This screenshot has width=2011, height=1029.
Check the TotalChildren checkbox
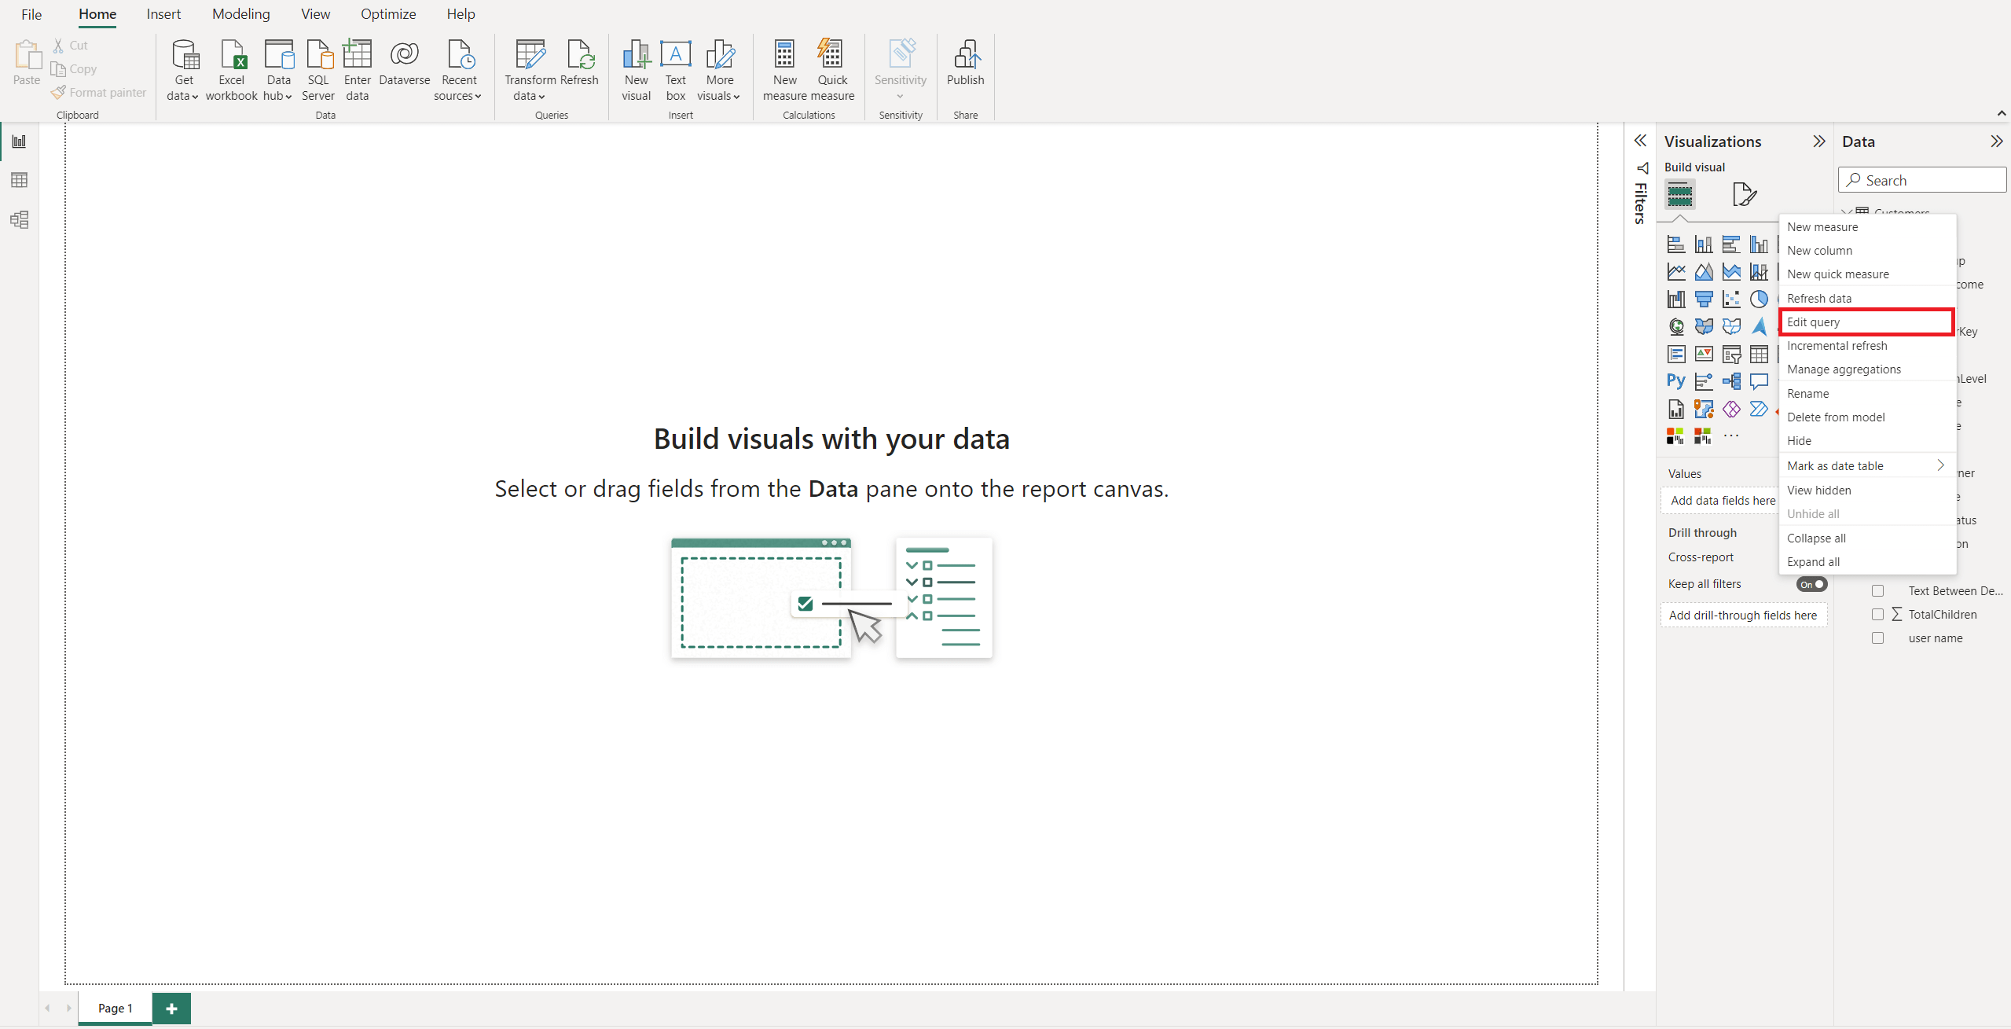[x=1879, y=614]
